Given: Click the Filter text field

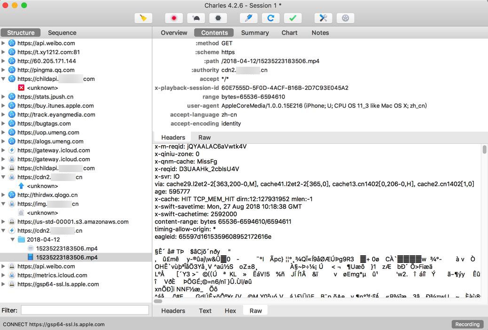Looking at the screenshot, I should [85, 310].
